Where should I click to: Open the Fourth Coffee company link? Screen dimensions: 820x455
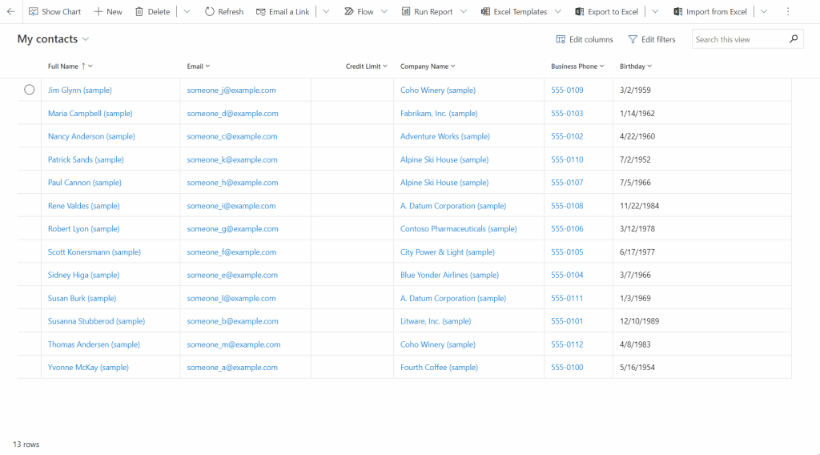(x=439, y=368)
